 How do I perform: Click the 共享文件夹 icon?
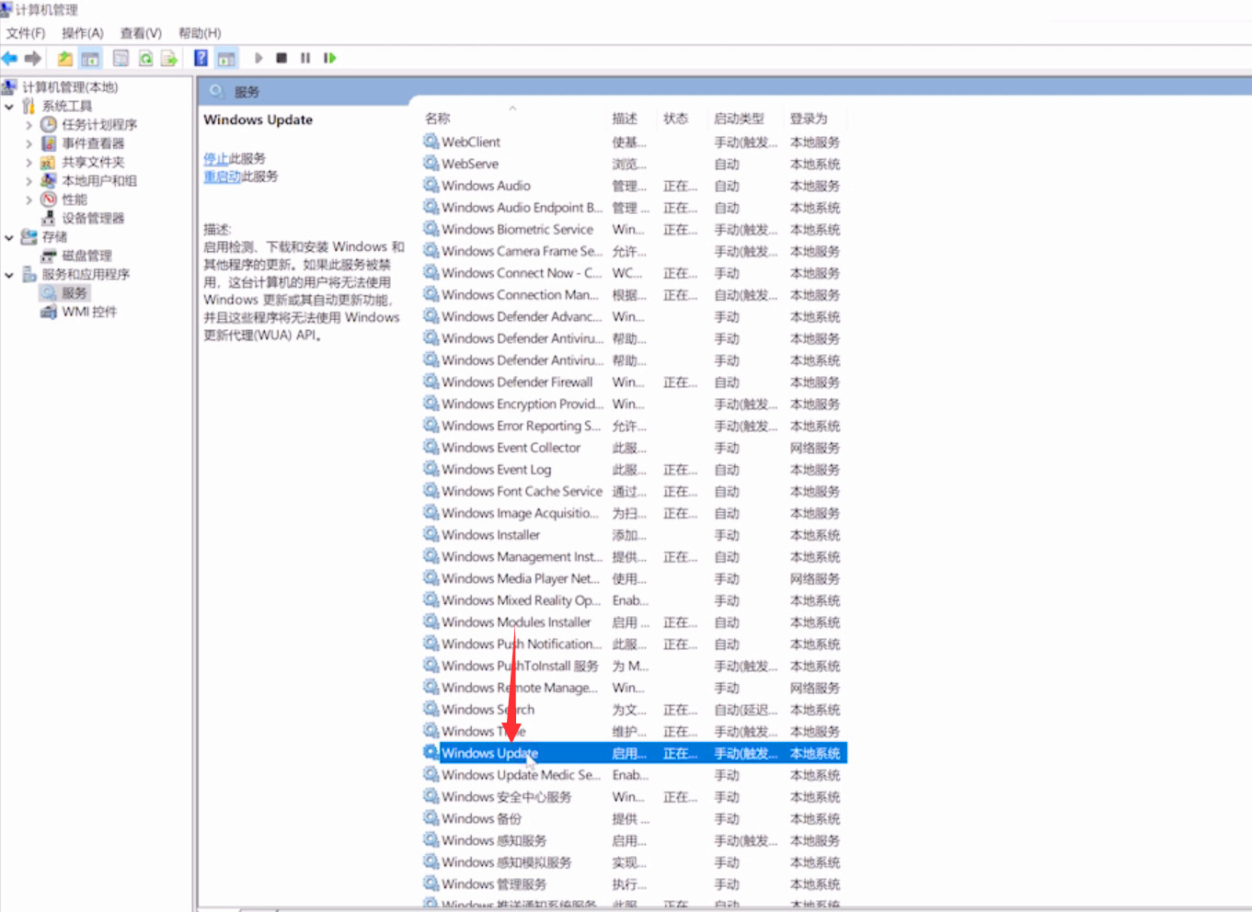[49, 162]
